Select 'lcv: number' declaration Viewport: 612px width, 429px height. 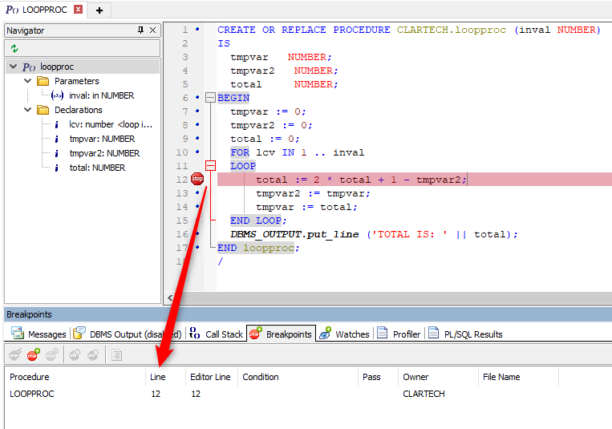click(111, 124)
